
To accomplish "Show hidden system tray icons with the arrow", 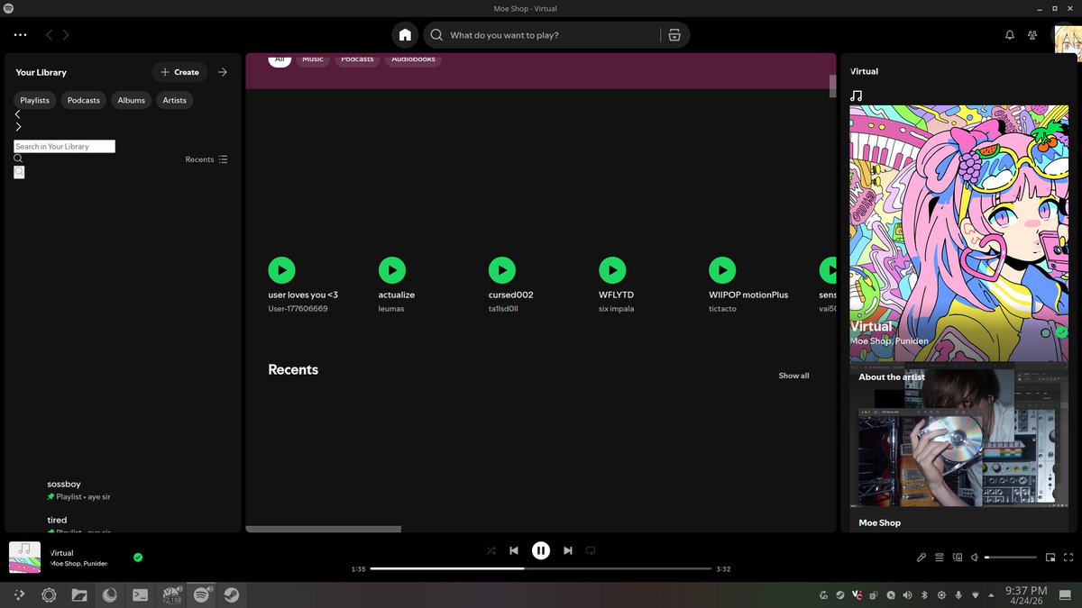I will pos(992,594).
